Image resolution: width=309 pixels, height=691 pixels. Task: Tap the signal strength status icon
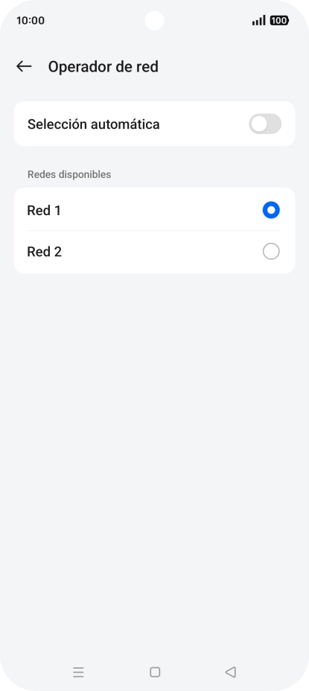[x=259, y=20]
